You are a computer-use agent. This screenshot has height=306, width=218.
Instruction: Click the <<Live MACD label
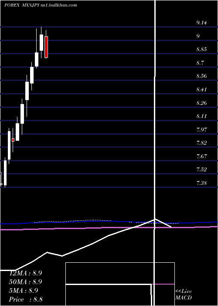point(184,294)
